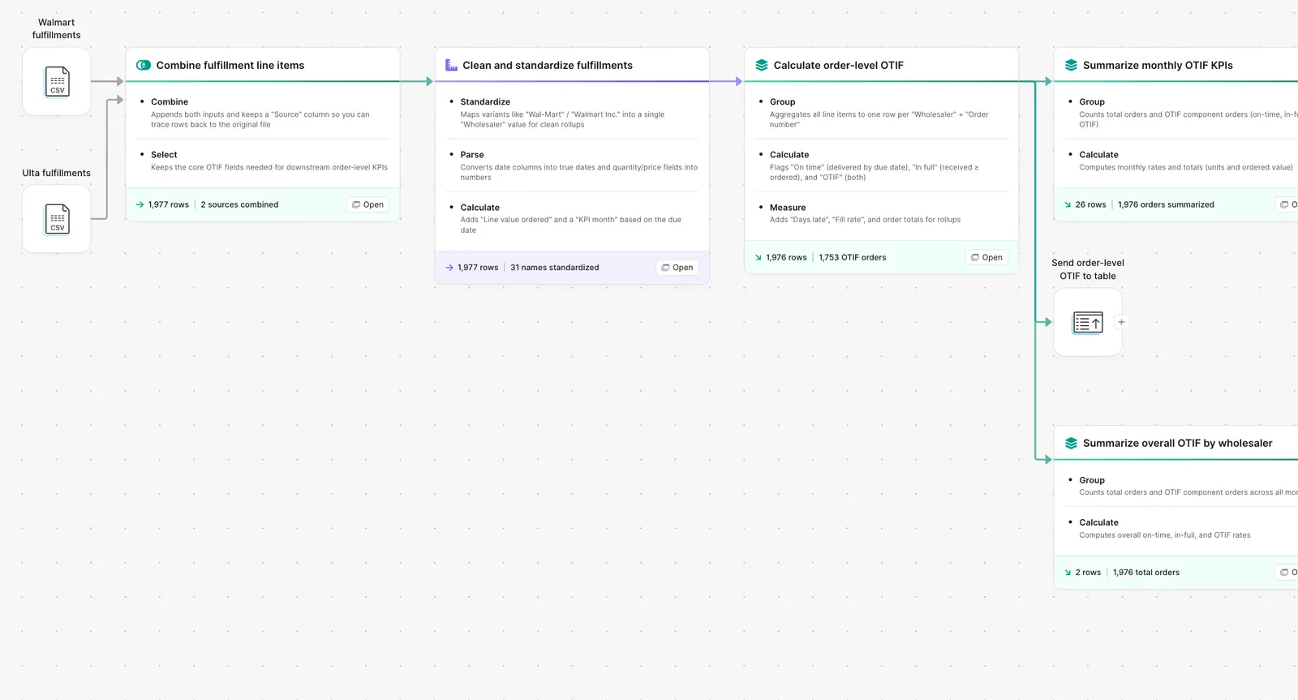Click the "31 names standardized" stat
This screenshot has height=700, width=1298.
(x=555, y=268)
